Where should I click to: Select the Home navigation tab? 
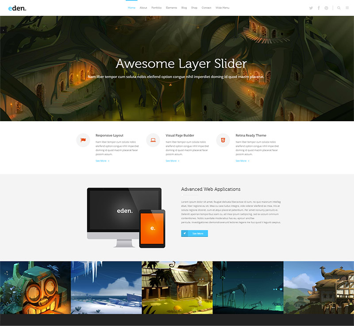pos(131,8)
